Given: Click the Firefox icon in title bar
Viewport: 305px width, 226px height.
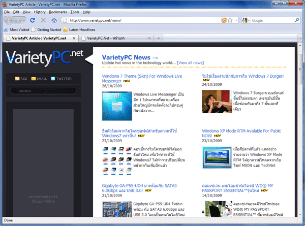Looking at the screenshot, I should click(x=5, y=4).
